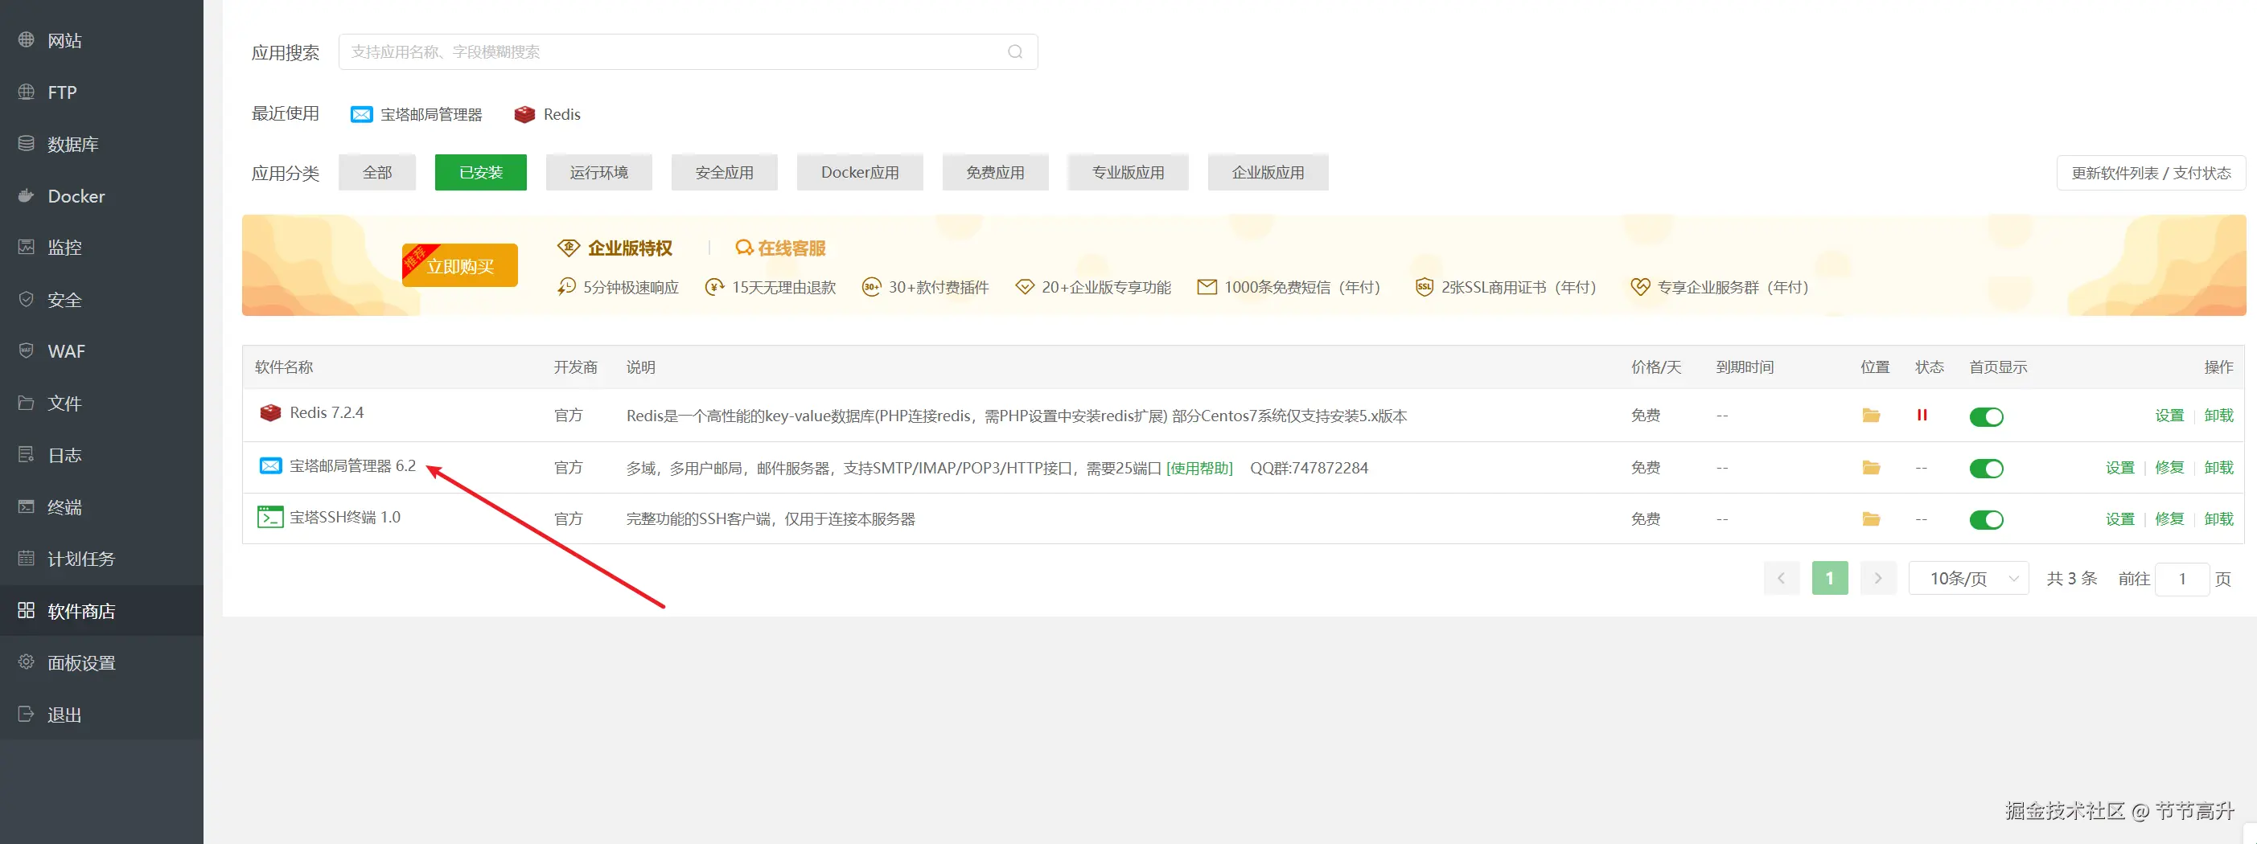Click 修复 for 宝塔邮局管理器 6.2
This screenshot has width=2257, height=844.
coord(2169,468)
